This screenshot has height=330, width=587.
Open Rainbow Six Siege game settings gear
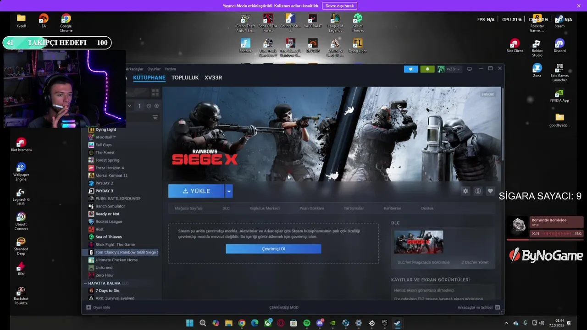pyautogui.click(x=465, y=191)
